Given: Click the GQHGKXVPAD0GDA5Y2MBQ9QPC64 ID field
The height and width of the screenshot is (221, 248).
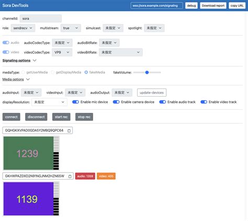Looking at the screenshot, I should click(38, 131).
